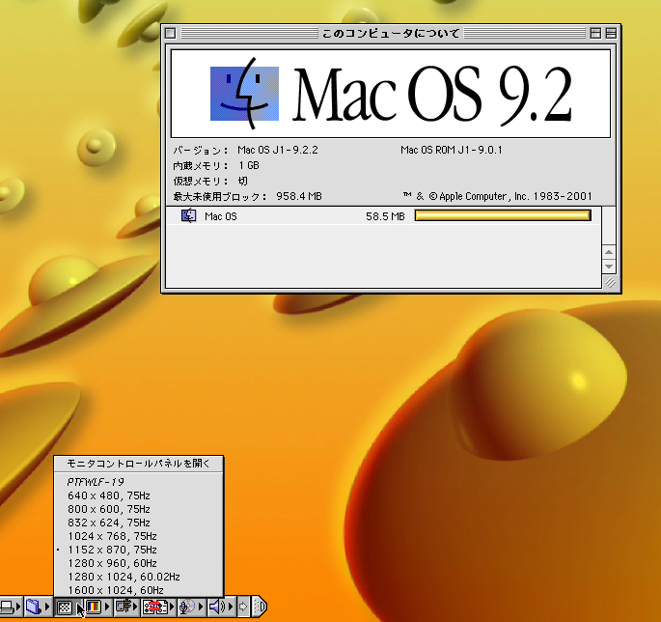Open the computer-and-signpost control strip module

(x=124, y=608)
